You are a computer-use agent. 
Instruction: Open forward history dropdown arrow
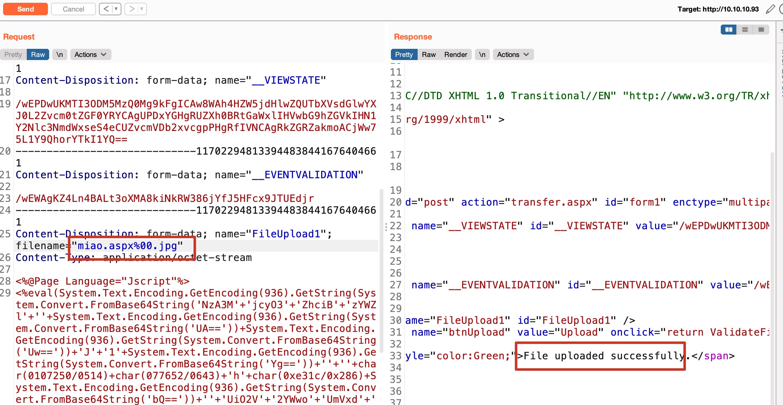point(142,9)
